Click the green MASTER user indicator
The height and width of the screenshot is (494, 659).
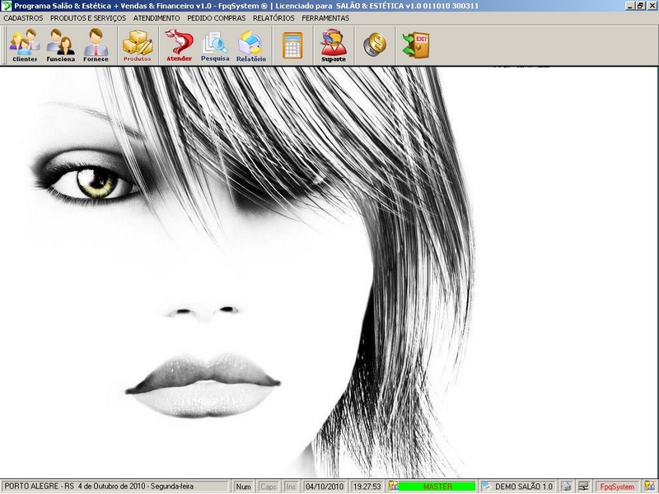tap(437, 487)
